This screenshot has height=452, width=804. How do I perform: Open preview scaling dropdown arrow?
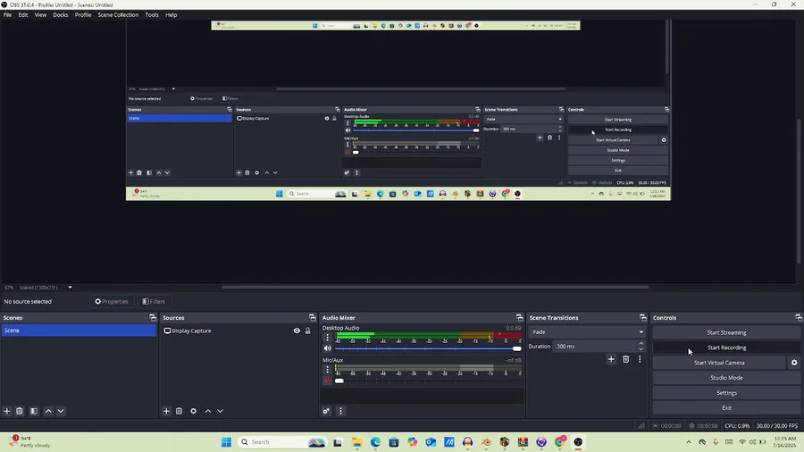pos(71,288)
